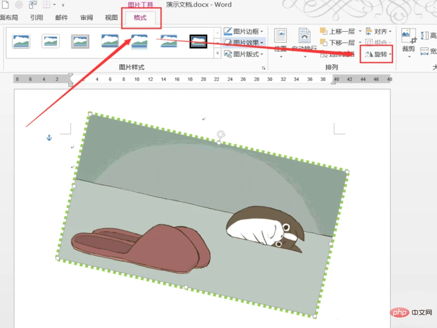Open the 图片版式 dropdown arrow

262,54
